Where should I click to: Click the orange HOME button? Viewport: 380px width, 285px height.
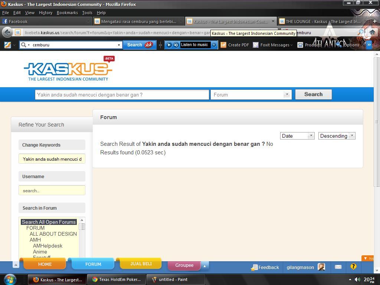pos(45,264)
